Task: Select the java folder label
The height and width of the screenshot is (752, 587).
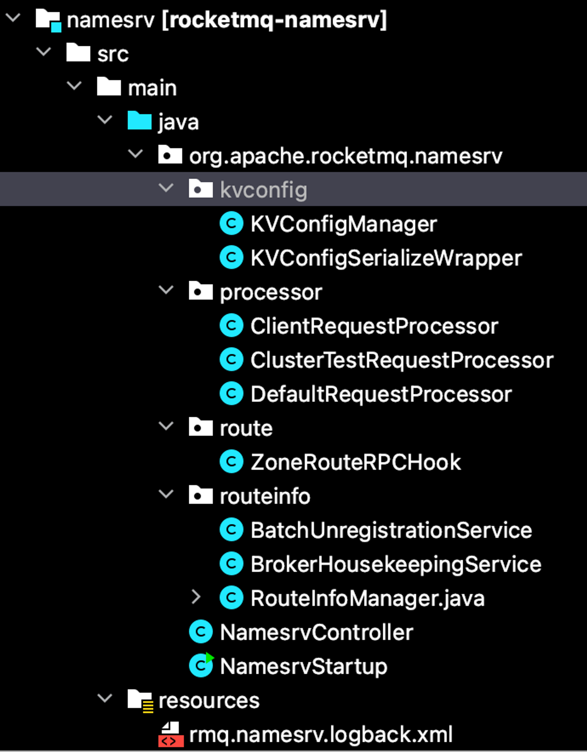Action: [x=178, y=122]
